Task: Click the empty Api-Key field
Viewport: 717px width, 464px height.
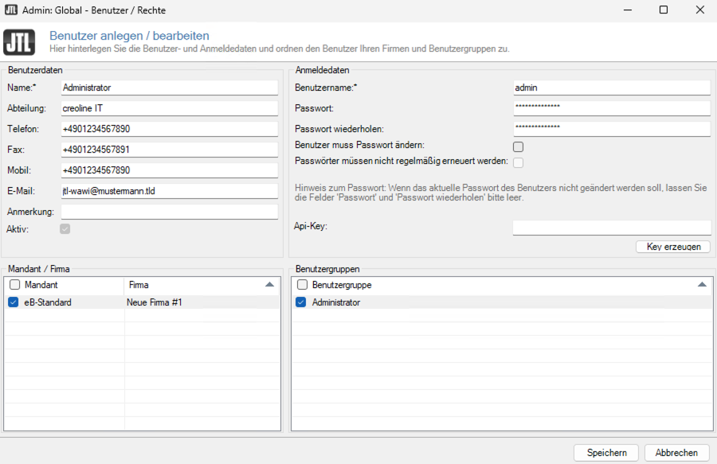Action: 611,228
